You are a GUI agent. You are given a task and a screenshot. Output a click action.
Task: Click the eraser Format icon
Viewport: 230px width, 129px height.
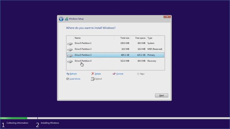tap(114, 74)
